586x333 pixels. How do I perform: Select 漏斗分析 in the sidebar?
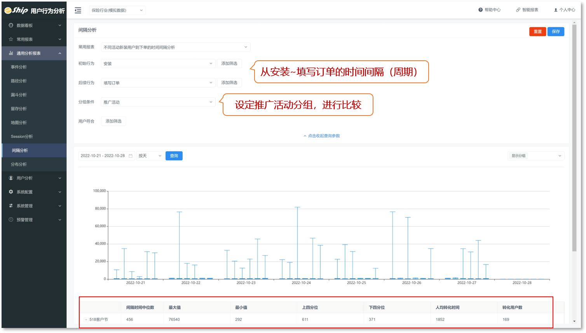(x=19, y=95)
